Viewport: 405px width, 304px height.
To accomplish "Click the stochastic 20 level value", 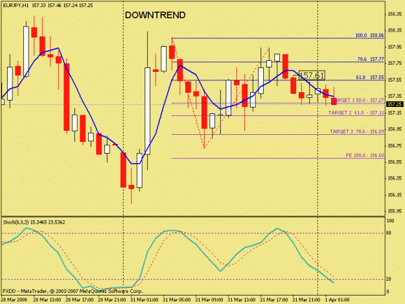I will 388,279.
